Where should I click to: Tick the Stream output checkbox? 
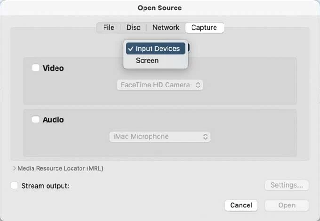coord(15,186)
